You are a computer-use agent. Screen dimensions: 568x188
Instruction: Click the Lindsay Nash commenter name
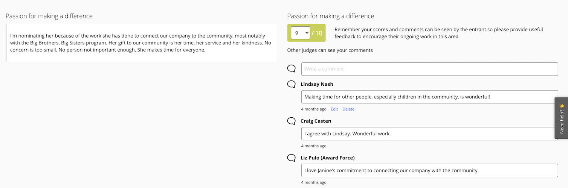pyautogui.click(x=317, y=84)
